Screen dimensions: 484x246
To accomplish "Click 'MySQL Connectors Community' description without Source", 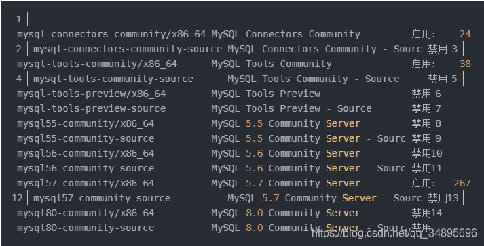I will click(x=286, y=34).
